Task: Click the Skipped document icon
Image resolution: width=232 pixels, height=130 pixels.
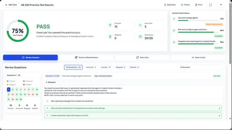Action: coord(110,37)
